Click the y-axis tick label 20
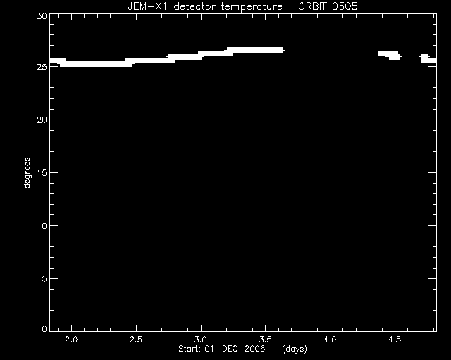451x360 pixels. 42,120
